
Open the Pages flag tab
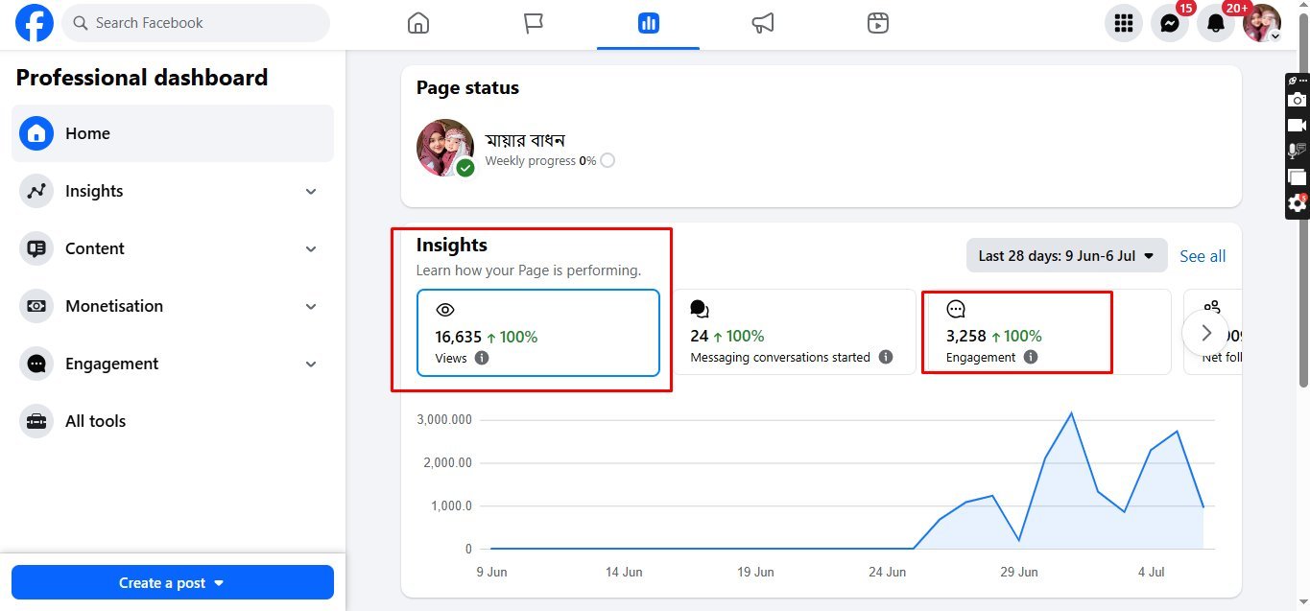[x=534, y=23]
